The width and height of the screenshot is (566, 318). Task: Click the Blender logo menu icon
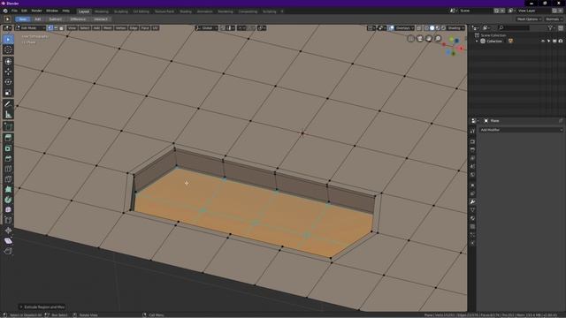[5, 11]
